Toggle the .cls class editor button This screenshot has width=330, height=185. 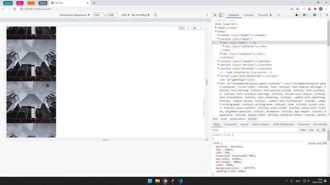point(310,130)
